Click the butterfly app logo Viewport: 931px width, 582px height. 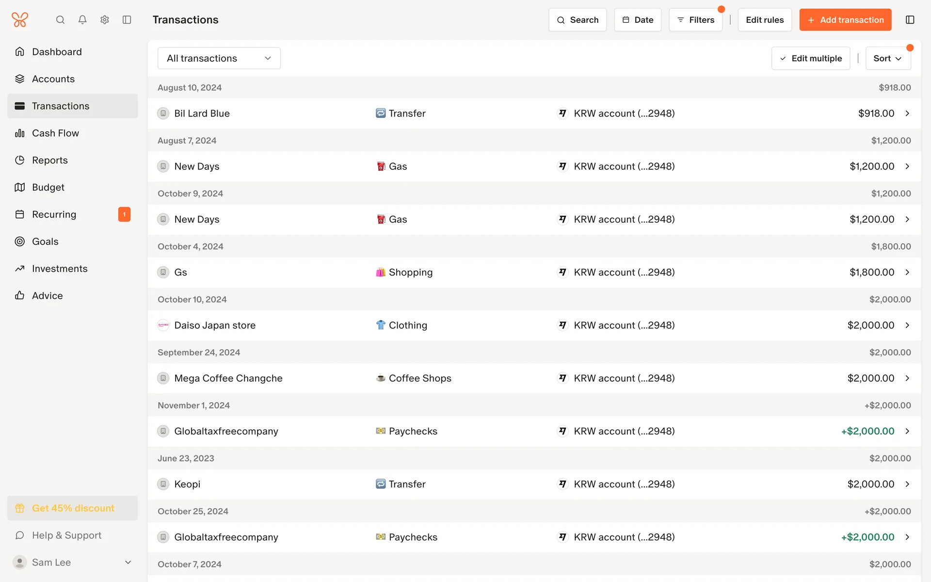(20, 20)
